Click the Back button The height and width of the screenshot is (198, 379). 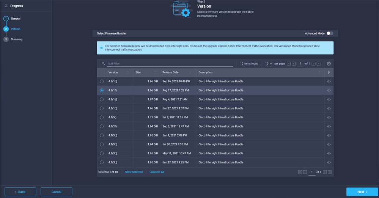20,192
